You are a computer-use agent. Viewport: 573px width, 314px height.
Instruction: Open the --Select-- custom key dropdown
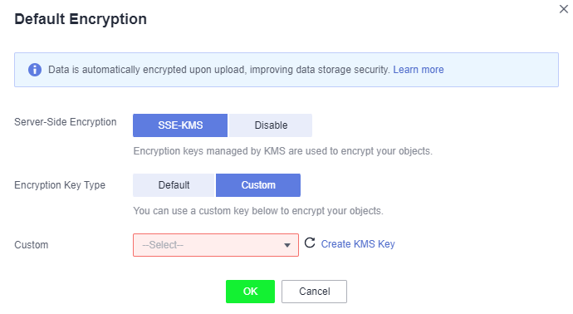tap(216, 245)
